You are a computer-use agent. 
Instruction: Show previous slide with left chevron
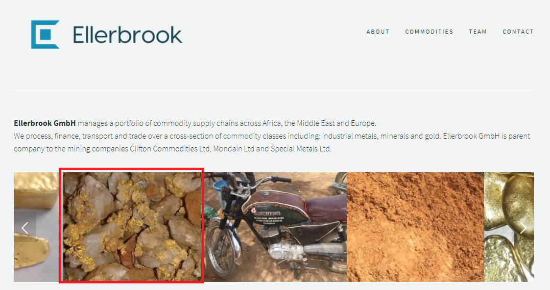(x=25, y=228)
